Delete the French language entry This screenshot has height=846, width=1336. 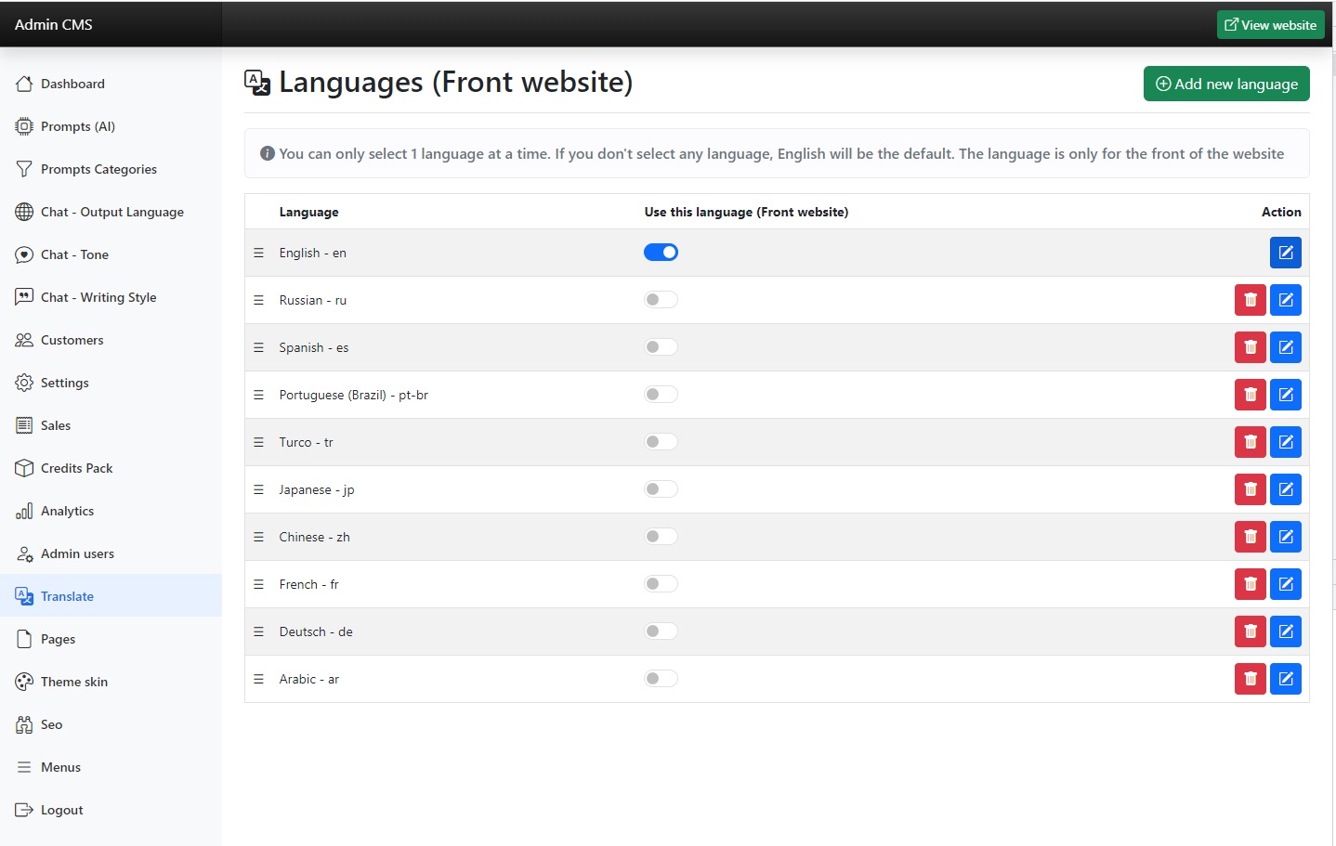click(x=1250, y=584)
